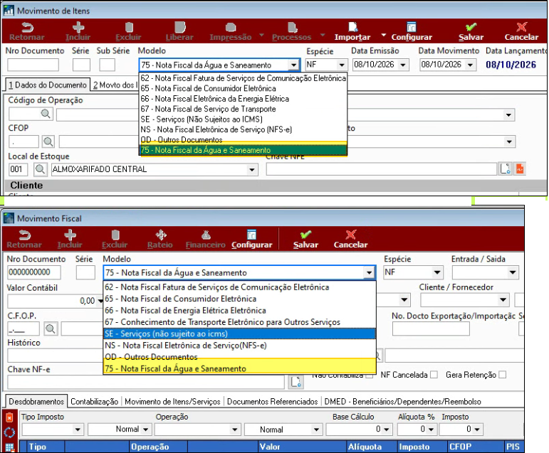Click orange PDF icon beside Chave NFE
Screen dimensions: 549x453
520,169
